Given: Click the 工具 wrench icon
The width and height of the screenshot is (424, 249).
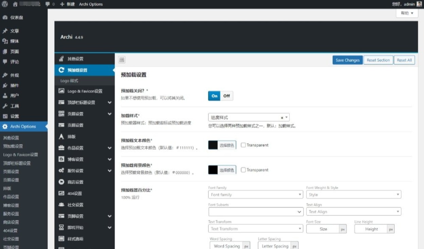Looking at the screenshot, I should point(5,106).
